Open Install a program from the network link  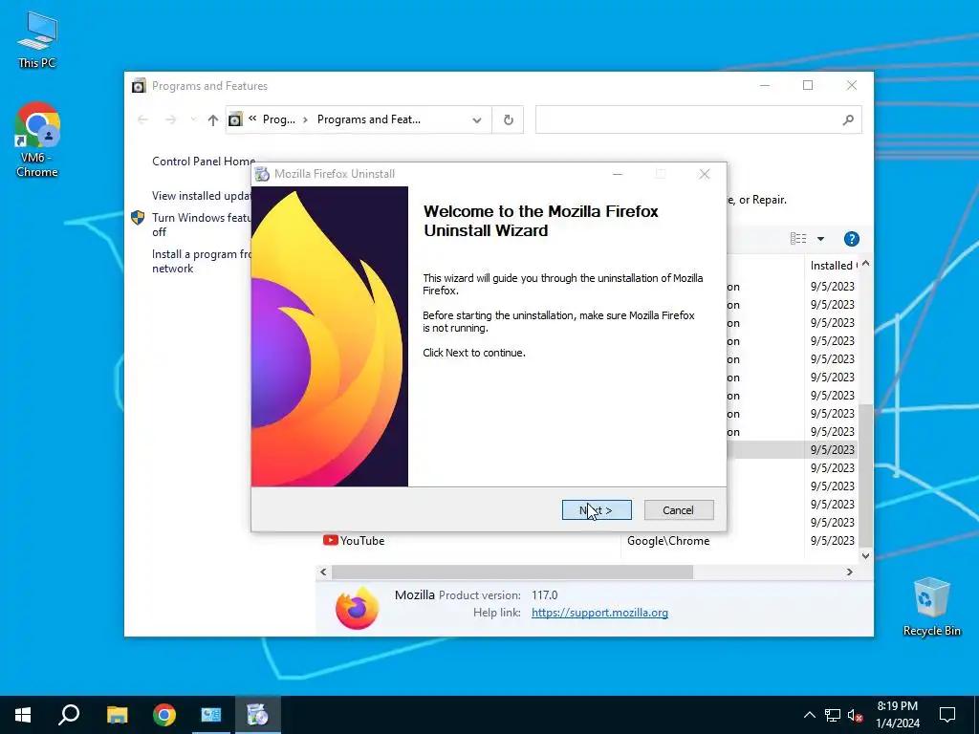202,261
